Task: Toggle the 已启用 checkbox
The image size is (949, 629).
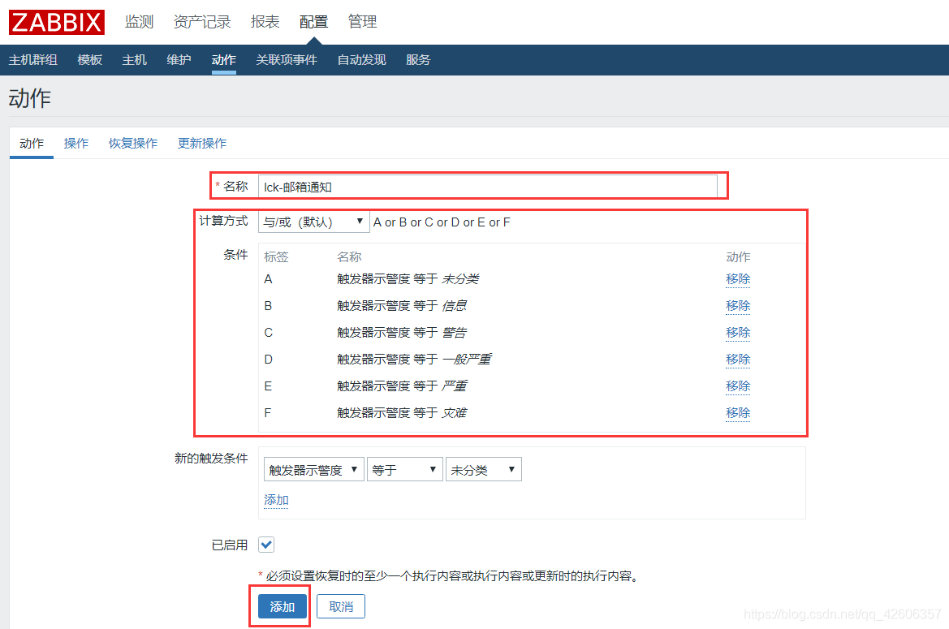Action: pyautogui.click(x=266, y=545)
